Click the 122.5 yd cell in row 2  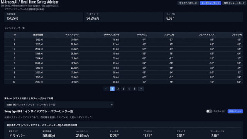39,44
